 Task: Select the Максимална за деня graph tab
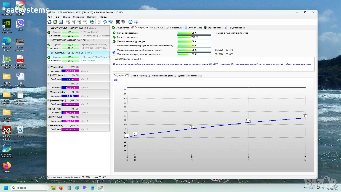click(164, 76)
